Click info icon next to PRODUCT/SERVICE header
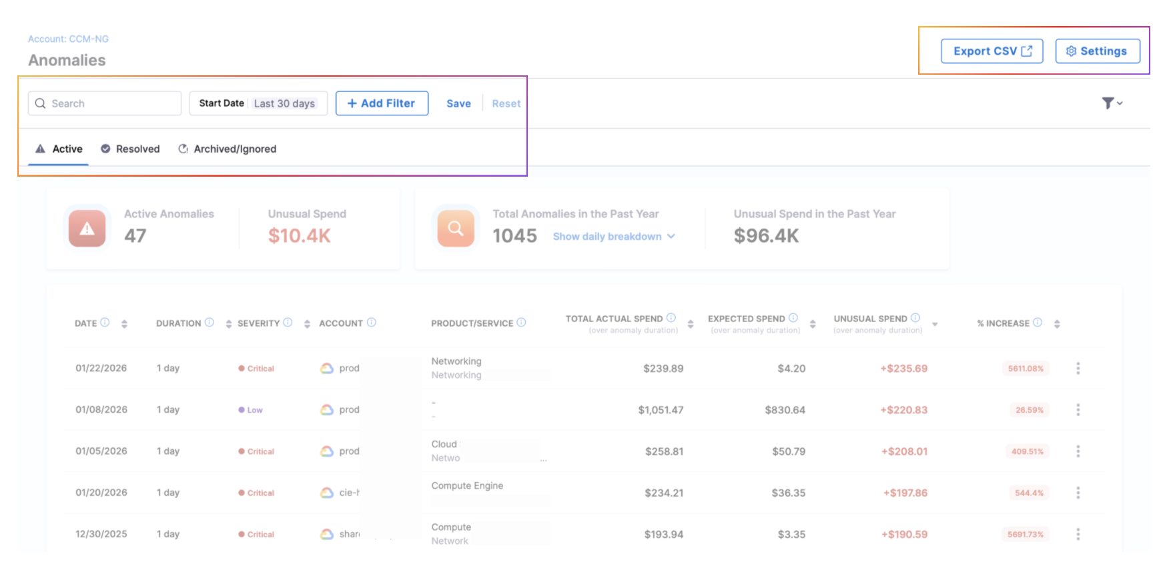Screen dimensions: 1169x576 (521, 323)
